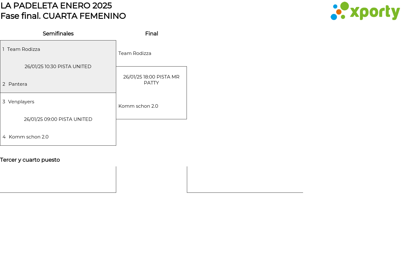Image resolution: width=402 pixels, height=265 pixels.
Task: Select Team Rodizza in the semifinals
Action: click(24, 49)
